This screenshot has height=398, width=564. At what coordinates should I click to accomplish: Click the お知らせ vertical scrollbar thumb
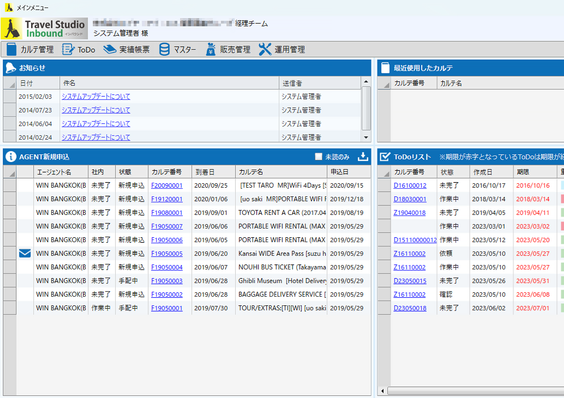366,108
